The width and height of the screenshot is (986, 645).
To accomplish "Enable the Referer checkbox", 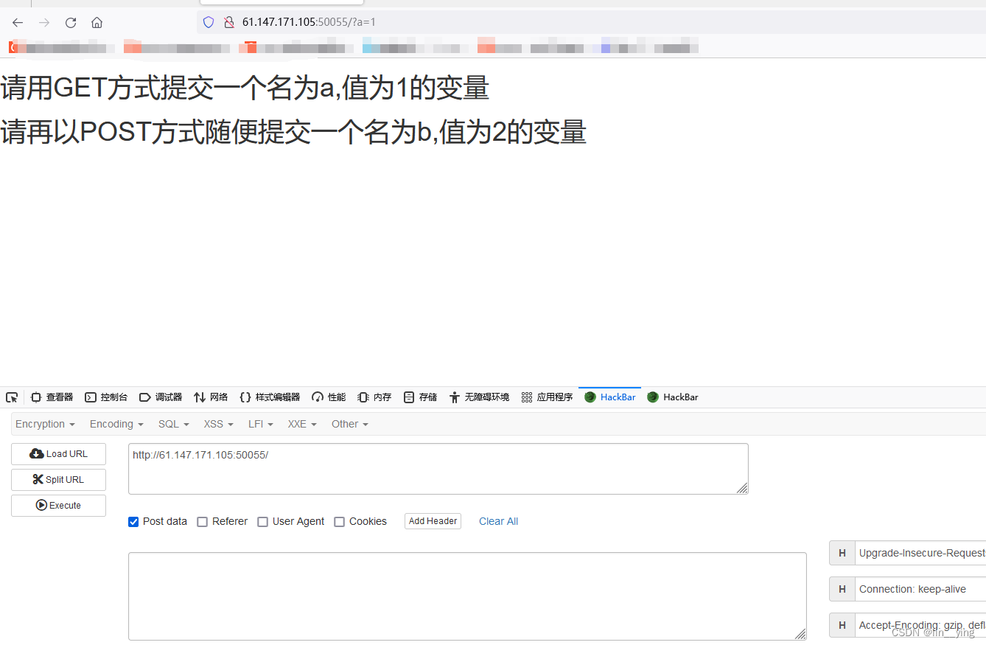I will click(x=203, y=521).
